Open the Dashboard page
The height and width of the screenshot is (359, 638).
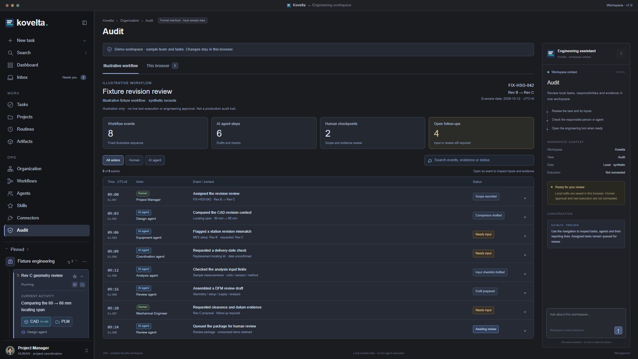(47, 65)
